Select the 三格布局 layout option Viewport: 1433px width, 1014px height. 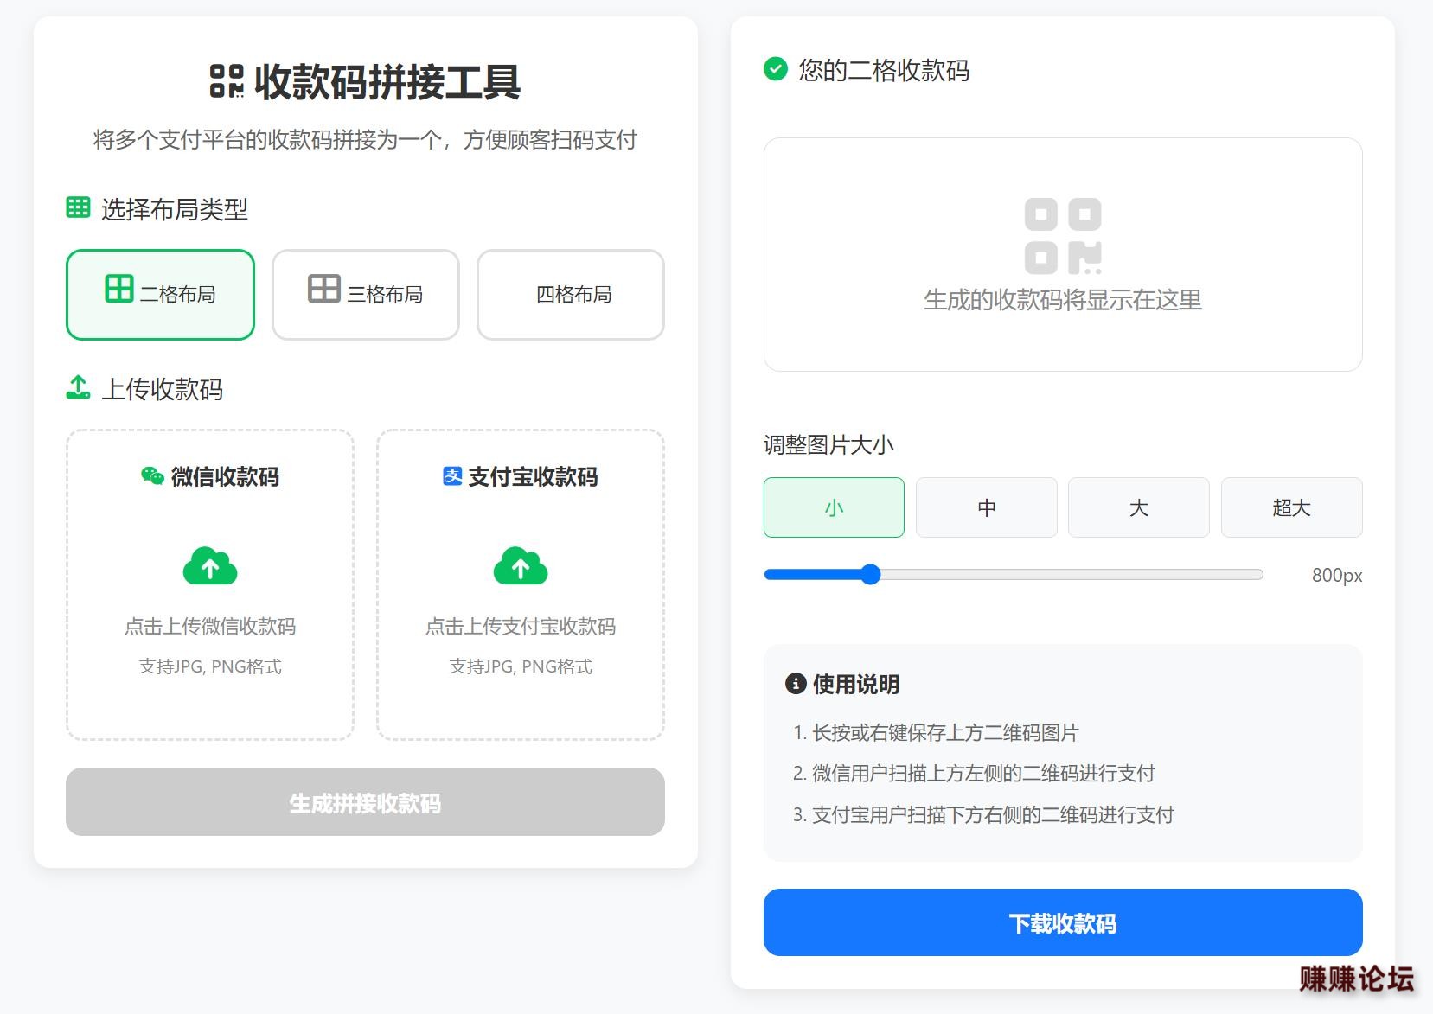coord(366,295)
